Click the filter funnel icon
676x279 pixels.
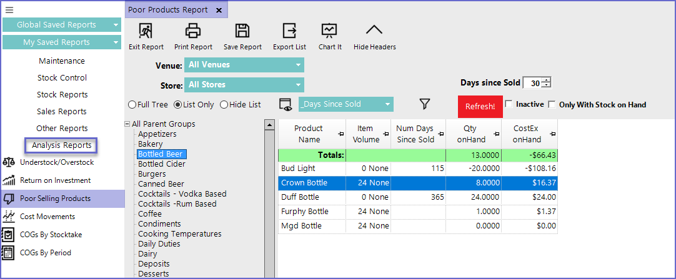[425, 104]
